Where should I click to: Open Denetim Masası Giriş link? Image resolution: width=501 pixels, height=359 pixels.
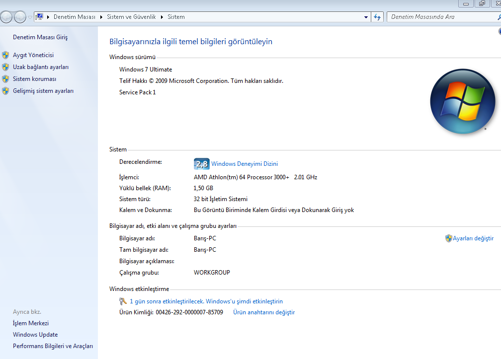pos(40,37)
